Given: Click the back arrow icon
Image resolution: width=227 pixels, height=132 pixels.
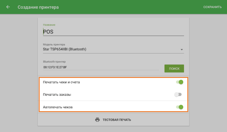Looking at the screenshot, I should pos(8,7).
